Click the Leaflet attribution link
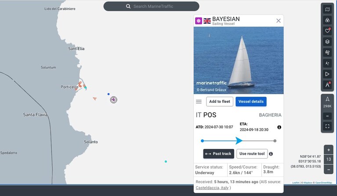This screenshot has height=196, width=337. [x=296, y=183]
